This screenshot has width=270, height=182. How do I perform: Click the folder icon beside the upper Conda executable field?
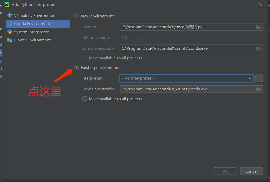point(258,48)
